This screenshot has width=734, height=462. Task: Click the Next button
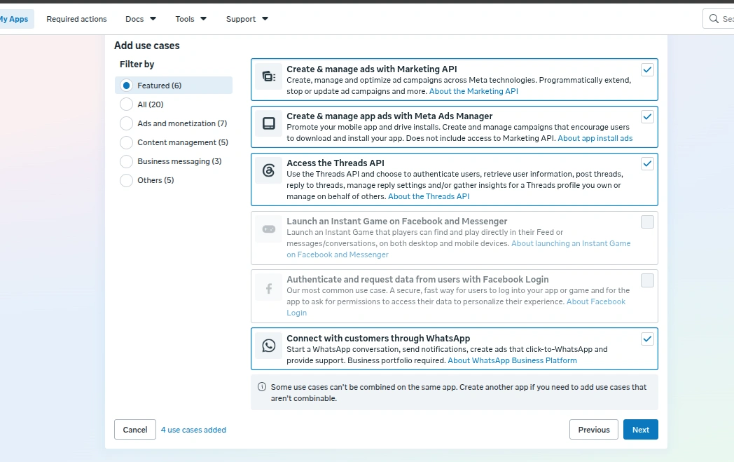pyautogui.click(x=640, y=429)
